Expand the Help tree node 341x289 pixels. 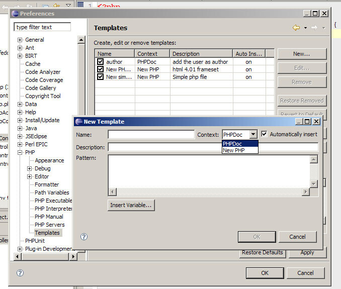(20, 112)
